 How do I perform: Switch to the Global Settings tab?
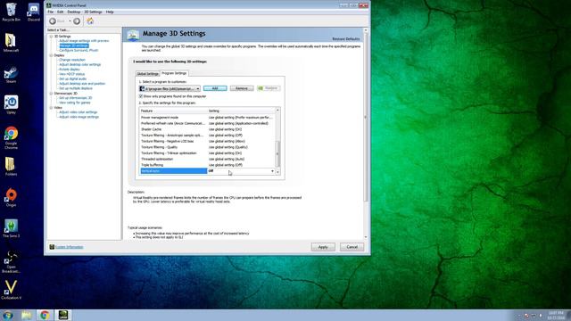147,73
